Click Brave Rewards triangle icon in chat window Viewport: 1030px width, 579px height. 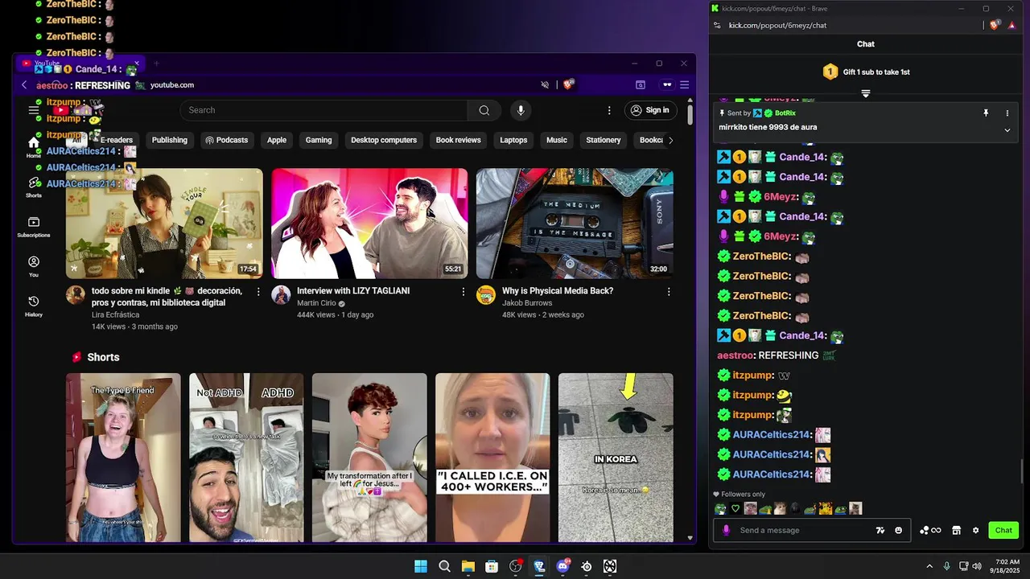click(1011, 25)
